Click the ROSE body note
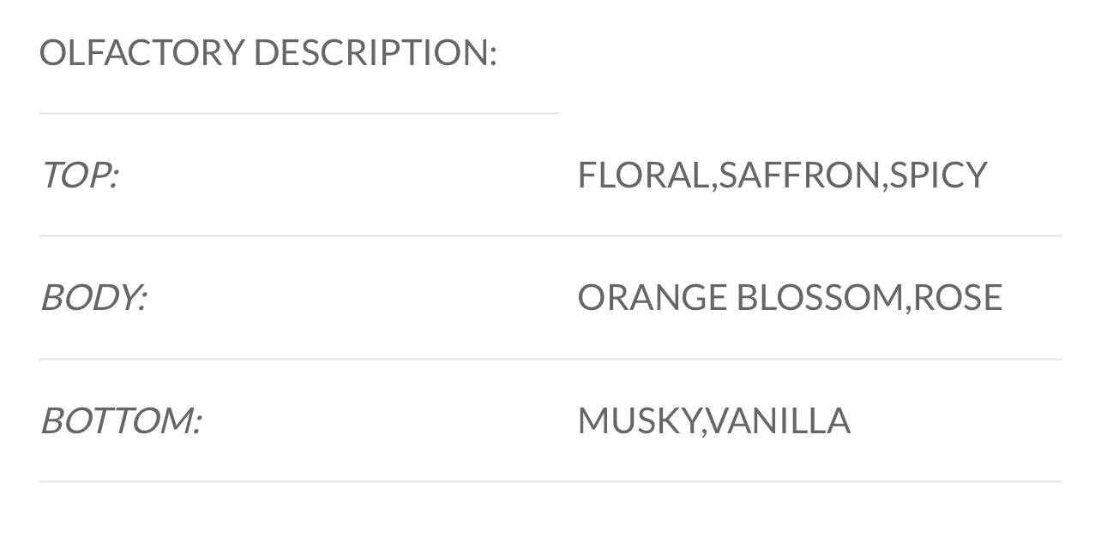The image size is (1101, 536). pyautogui.click(x=958, y=297)
